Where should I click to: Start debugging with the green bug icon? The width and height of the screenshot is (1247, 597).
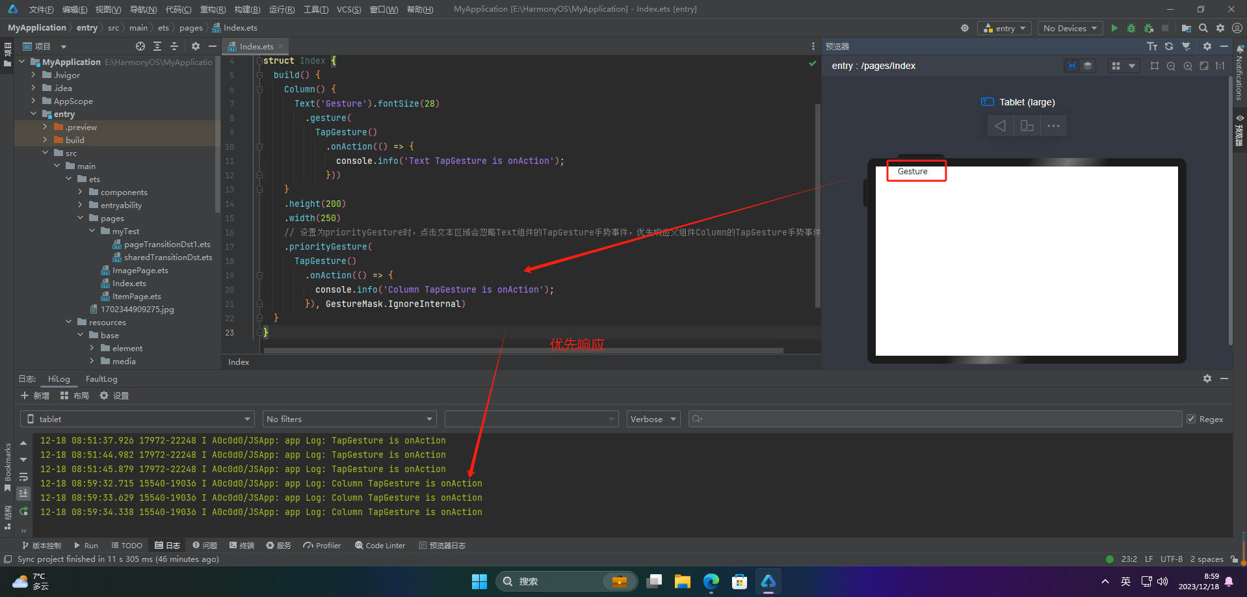click(x=1131, y=28)
